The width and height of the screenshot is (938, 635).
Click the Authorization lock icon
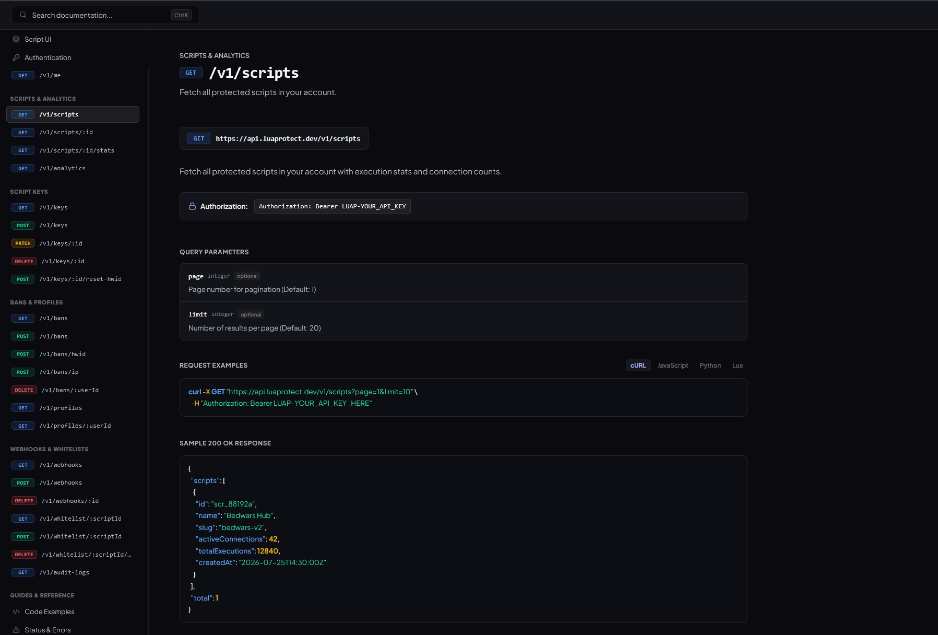coord(192,206)
